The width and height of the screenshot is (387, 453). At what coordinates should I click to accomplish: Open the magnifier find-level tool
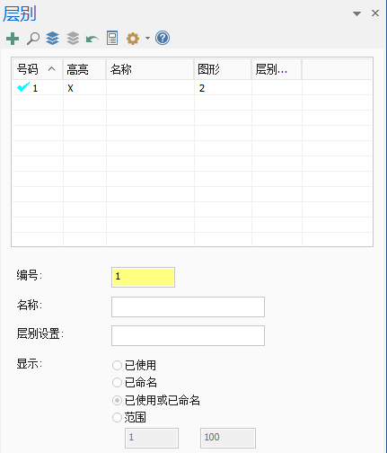33,39
